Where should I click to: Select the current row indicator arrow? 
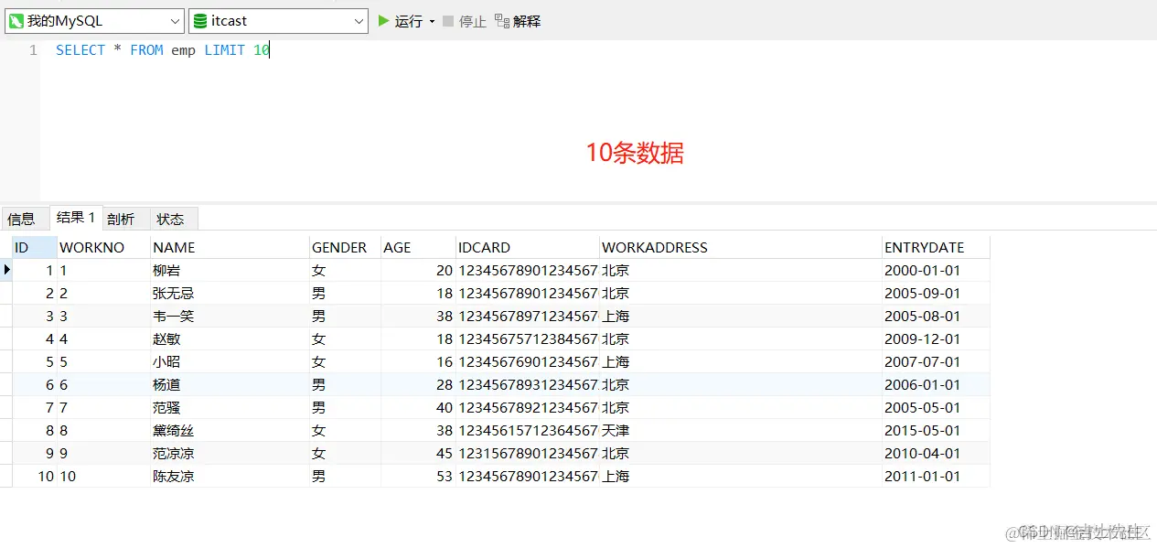tap(6, 270)
